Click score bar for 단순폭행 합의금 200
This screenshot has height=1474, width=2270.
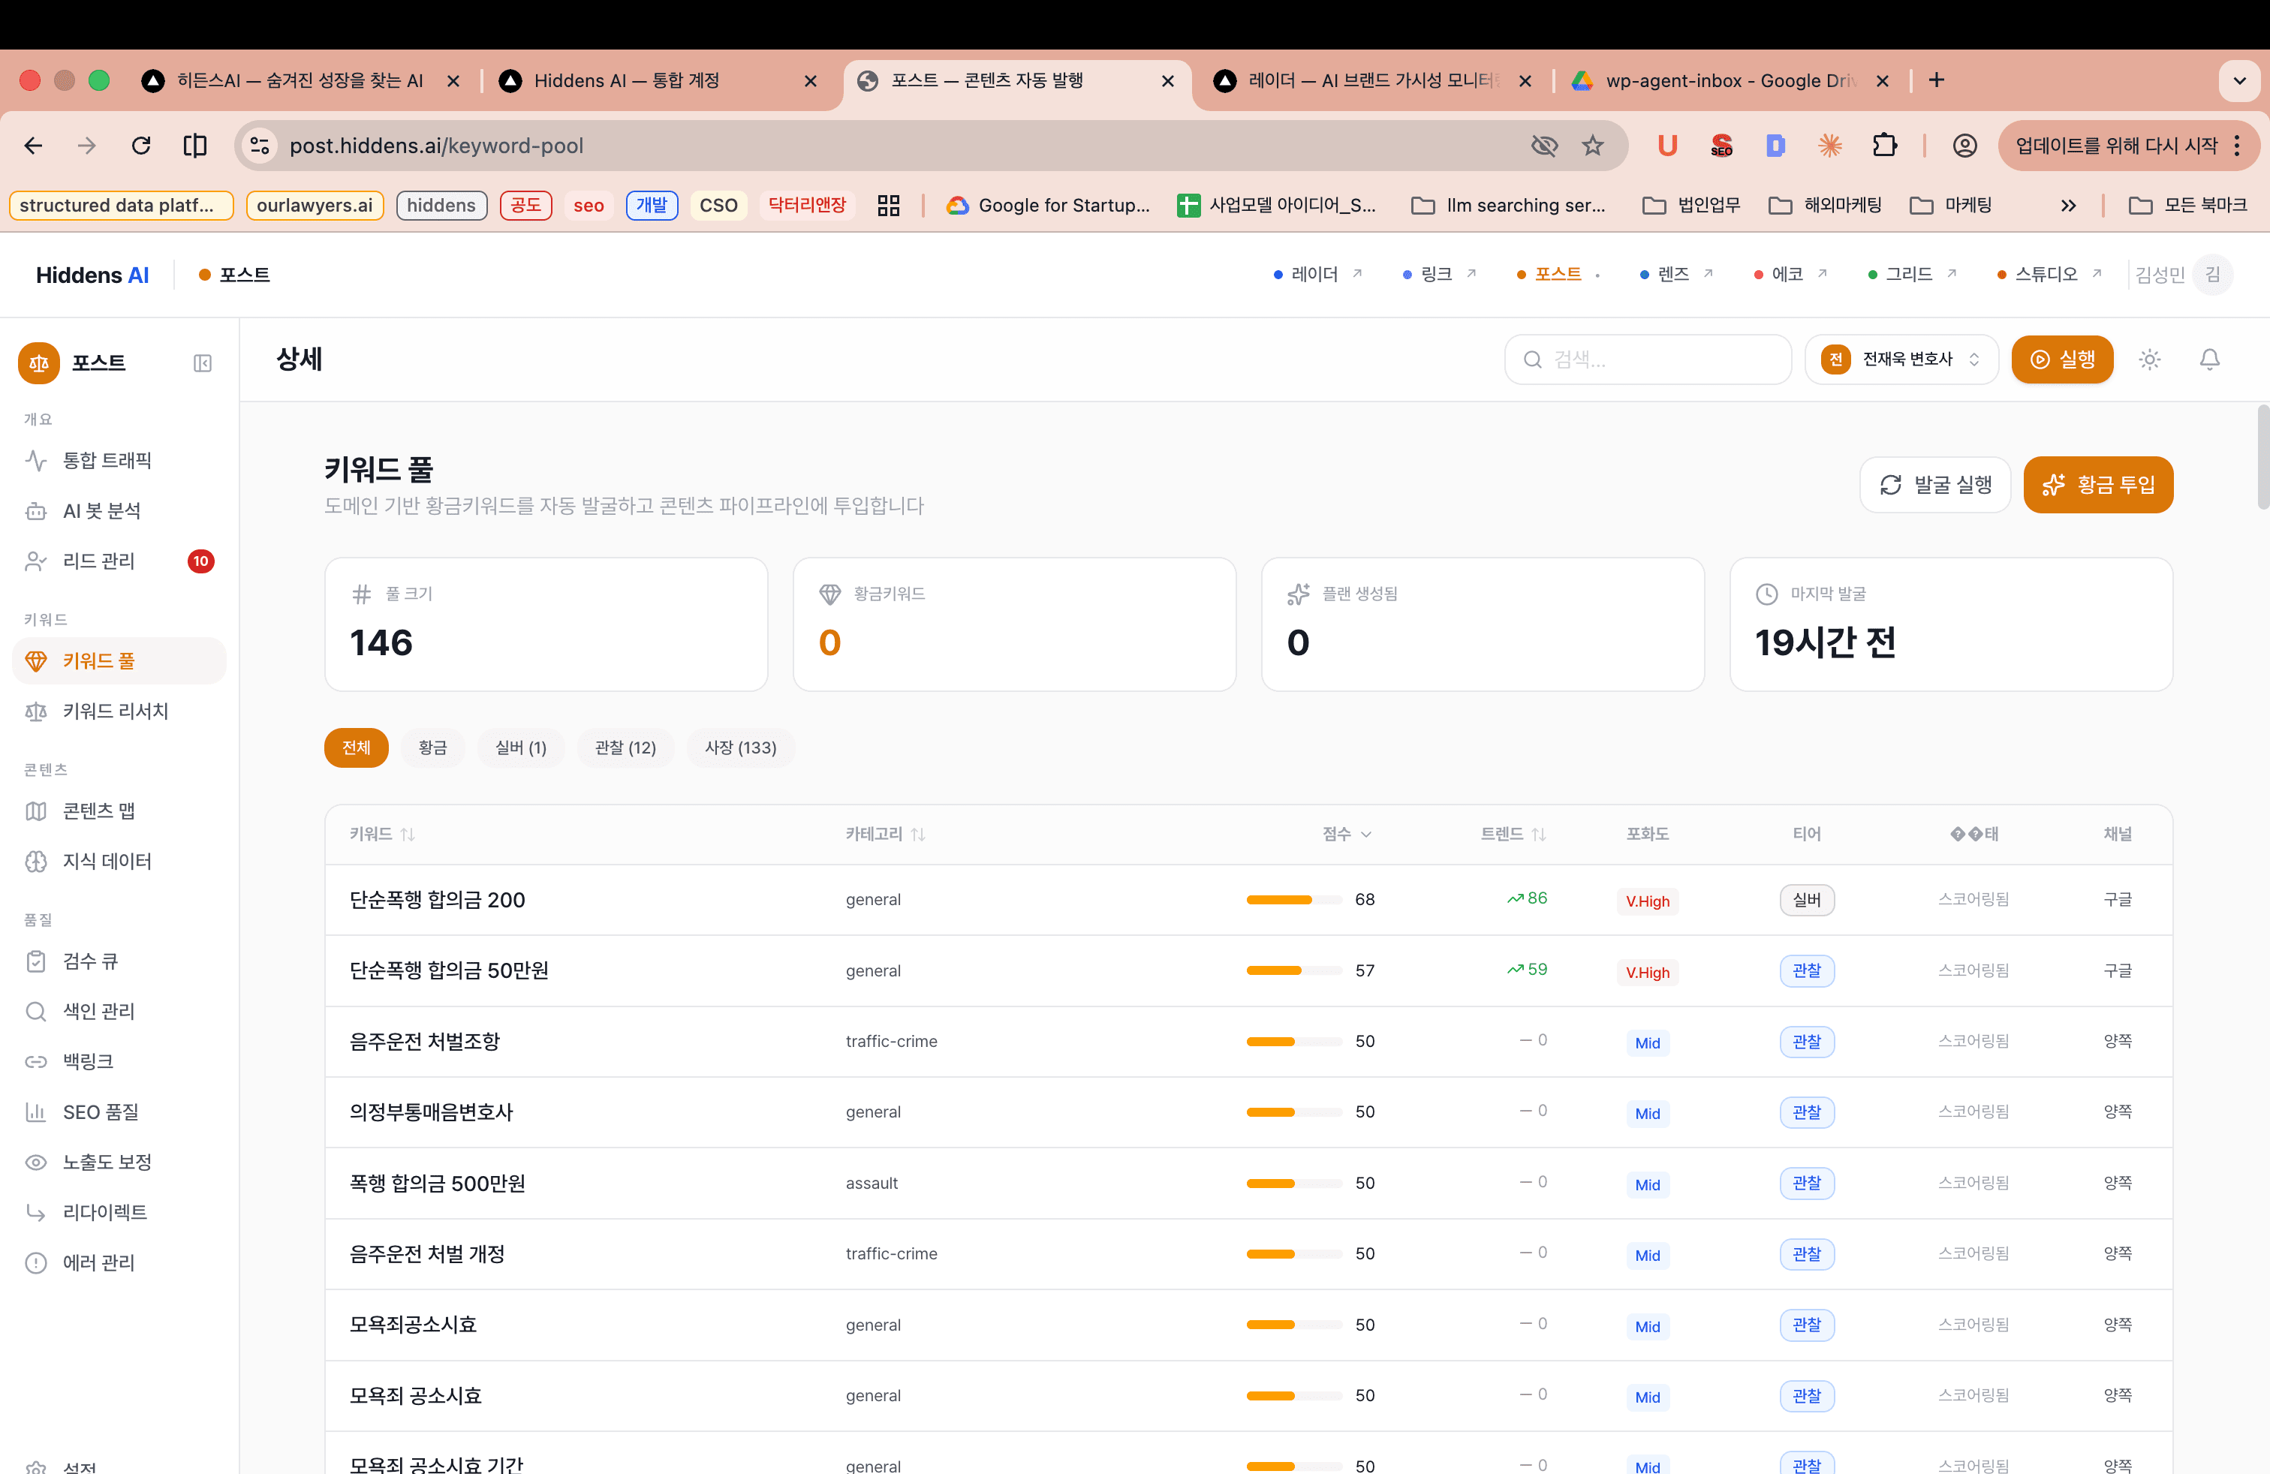(1293, 900)
